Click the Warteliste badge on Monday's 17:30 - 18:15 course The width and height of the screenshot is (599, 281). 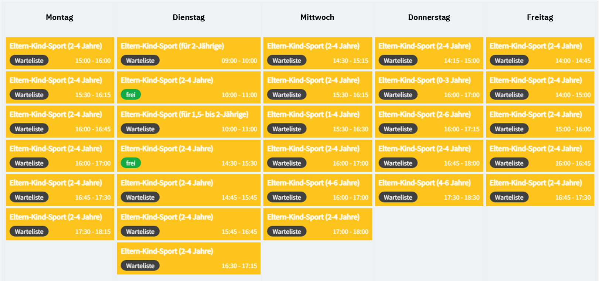pos(29,231)
